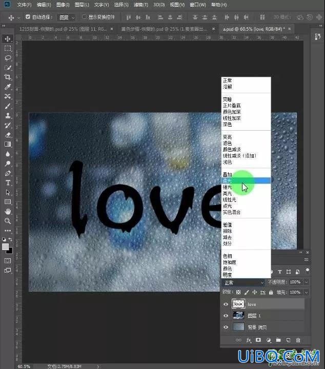Select the Blur (water drop) tool

click(8, 154)
